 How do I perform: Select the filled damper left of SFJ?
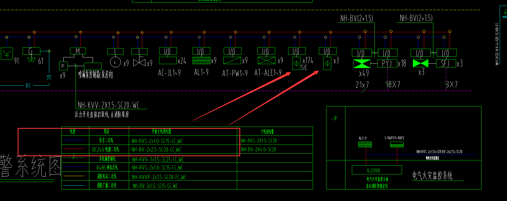[x=420, y=63]
